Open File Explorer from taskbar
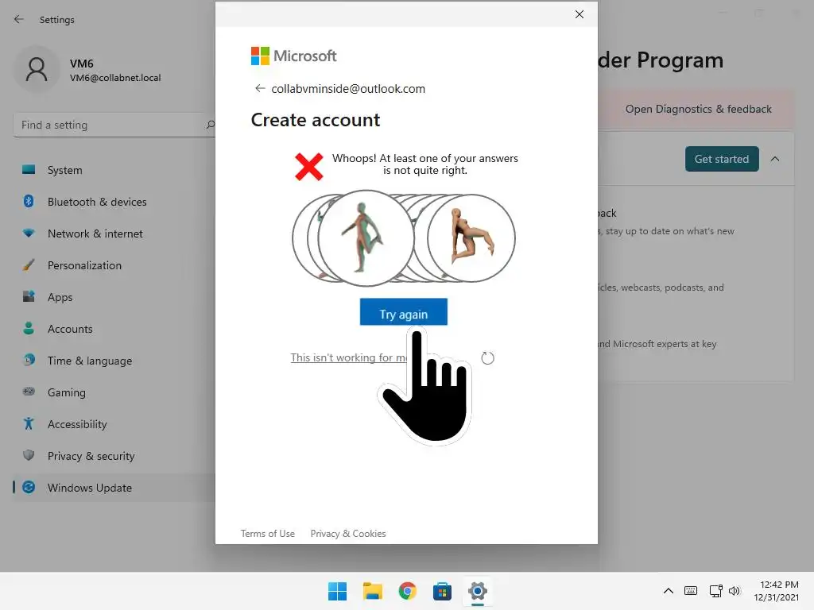This screenshot has width=814, height=610. tap(372, 591)
